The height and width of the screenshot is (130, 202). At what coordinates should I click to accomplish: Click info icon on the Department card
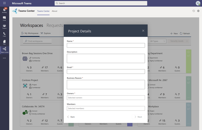pos(188,52)
